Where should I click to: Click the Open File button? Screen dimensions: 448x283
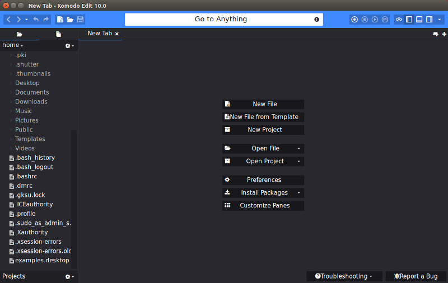pos(263,148)
